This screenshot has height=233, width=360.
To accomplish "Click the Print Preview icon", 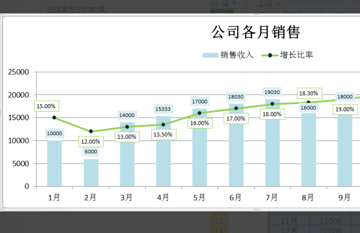I will (x=260, y=4).
